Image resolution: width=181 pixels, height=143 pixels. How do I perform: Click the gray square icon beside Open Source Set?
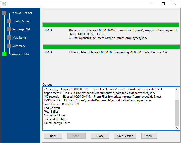(4, 13)
